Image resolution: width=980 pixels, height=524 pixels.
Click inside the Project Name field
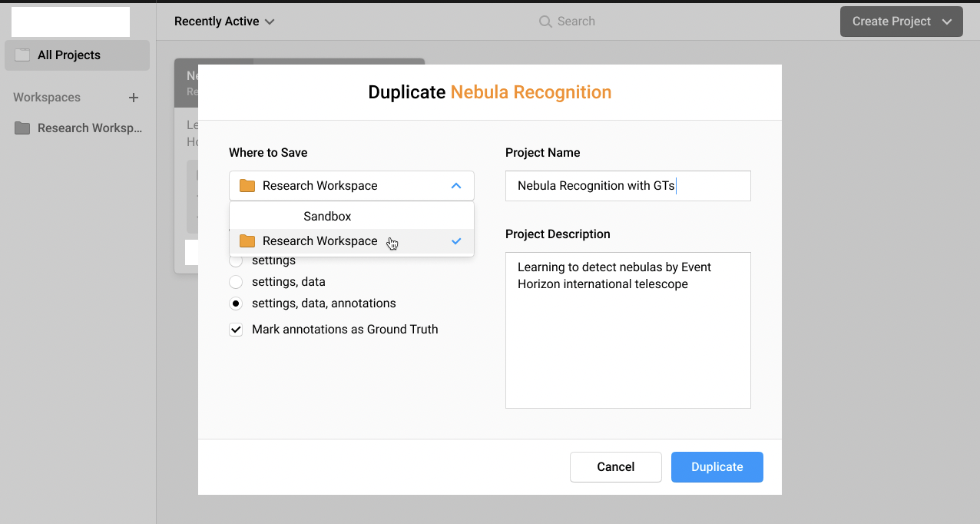point(627,186)
